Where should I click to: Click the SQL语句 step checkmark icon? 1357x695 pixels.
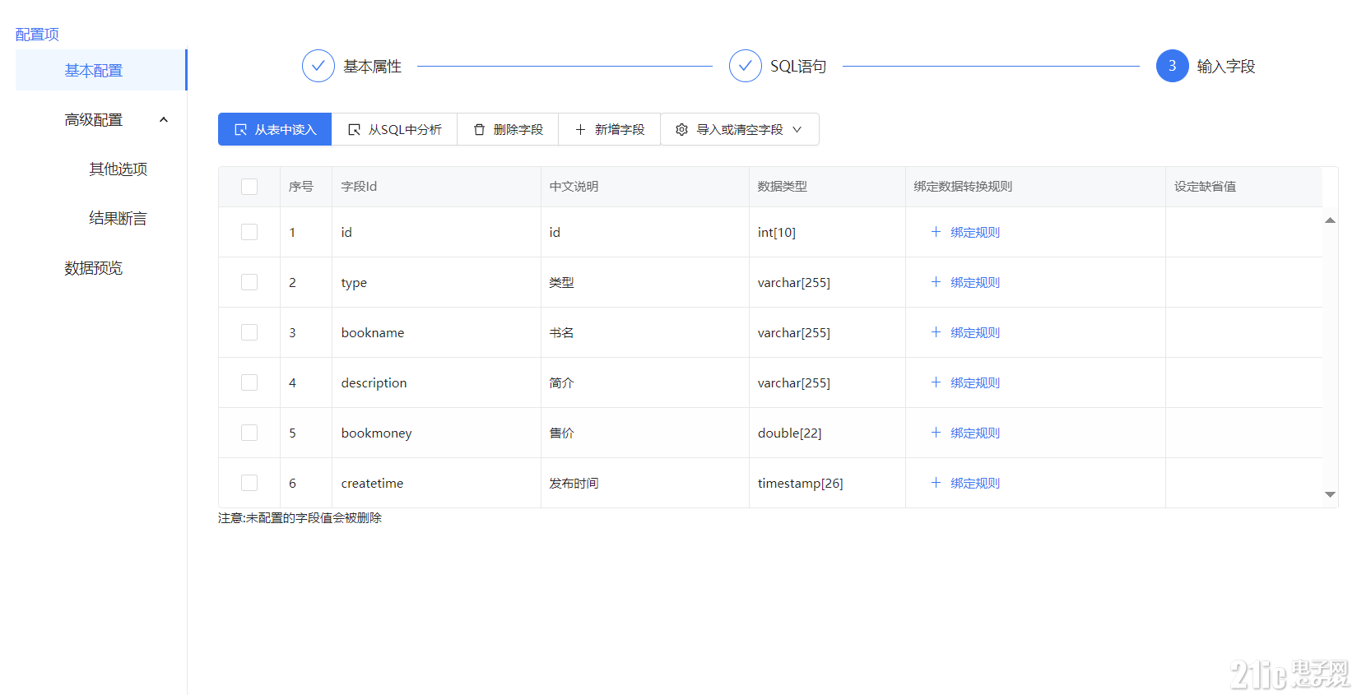tap(746, 66)
